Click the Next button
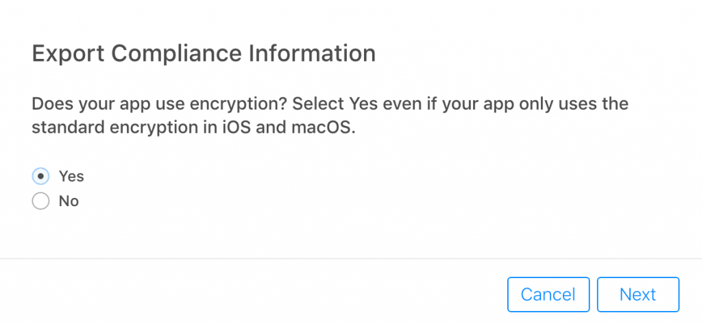Screen dimensions: 702x324 [638, 295]
